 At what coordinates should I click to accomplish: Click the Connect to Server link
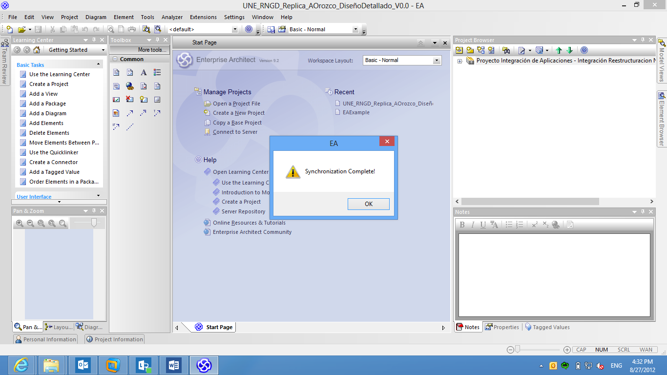point(235,132)
